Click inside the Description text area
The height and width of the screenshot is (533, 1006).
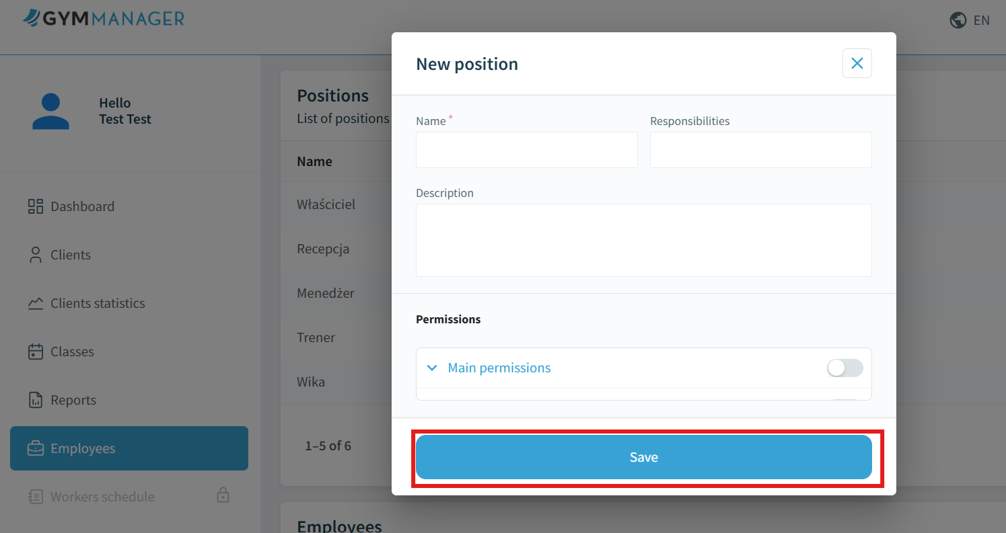coord(643,240)
